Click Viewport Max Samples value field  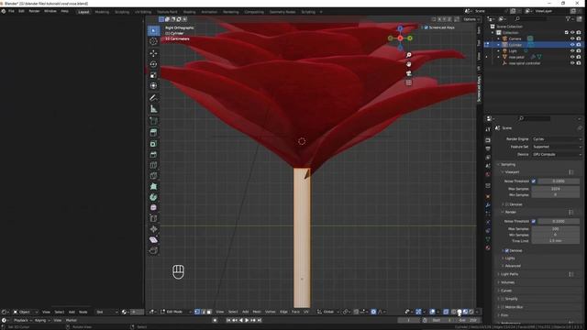click(x=556, y=189)
